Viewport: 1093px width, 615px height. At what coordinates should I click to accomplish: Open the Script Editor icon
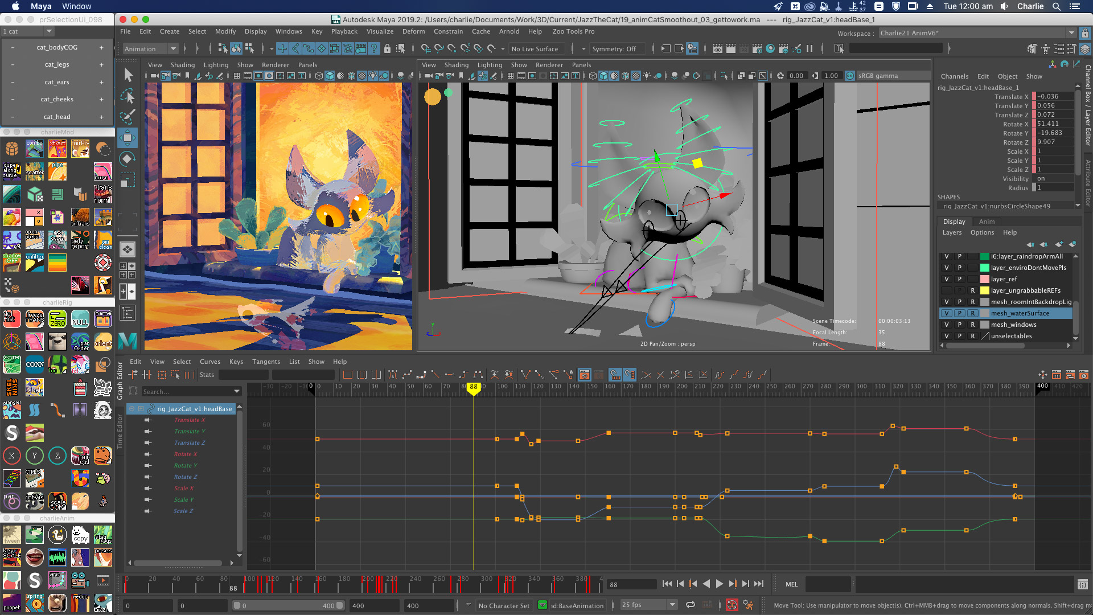pos(1082,584)
